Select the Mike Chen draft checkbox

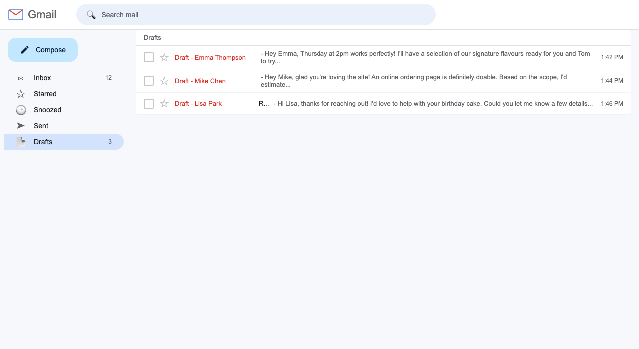[149, 81]
